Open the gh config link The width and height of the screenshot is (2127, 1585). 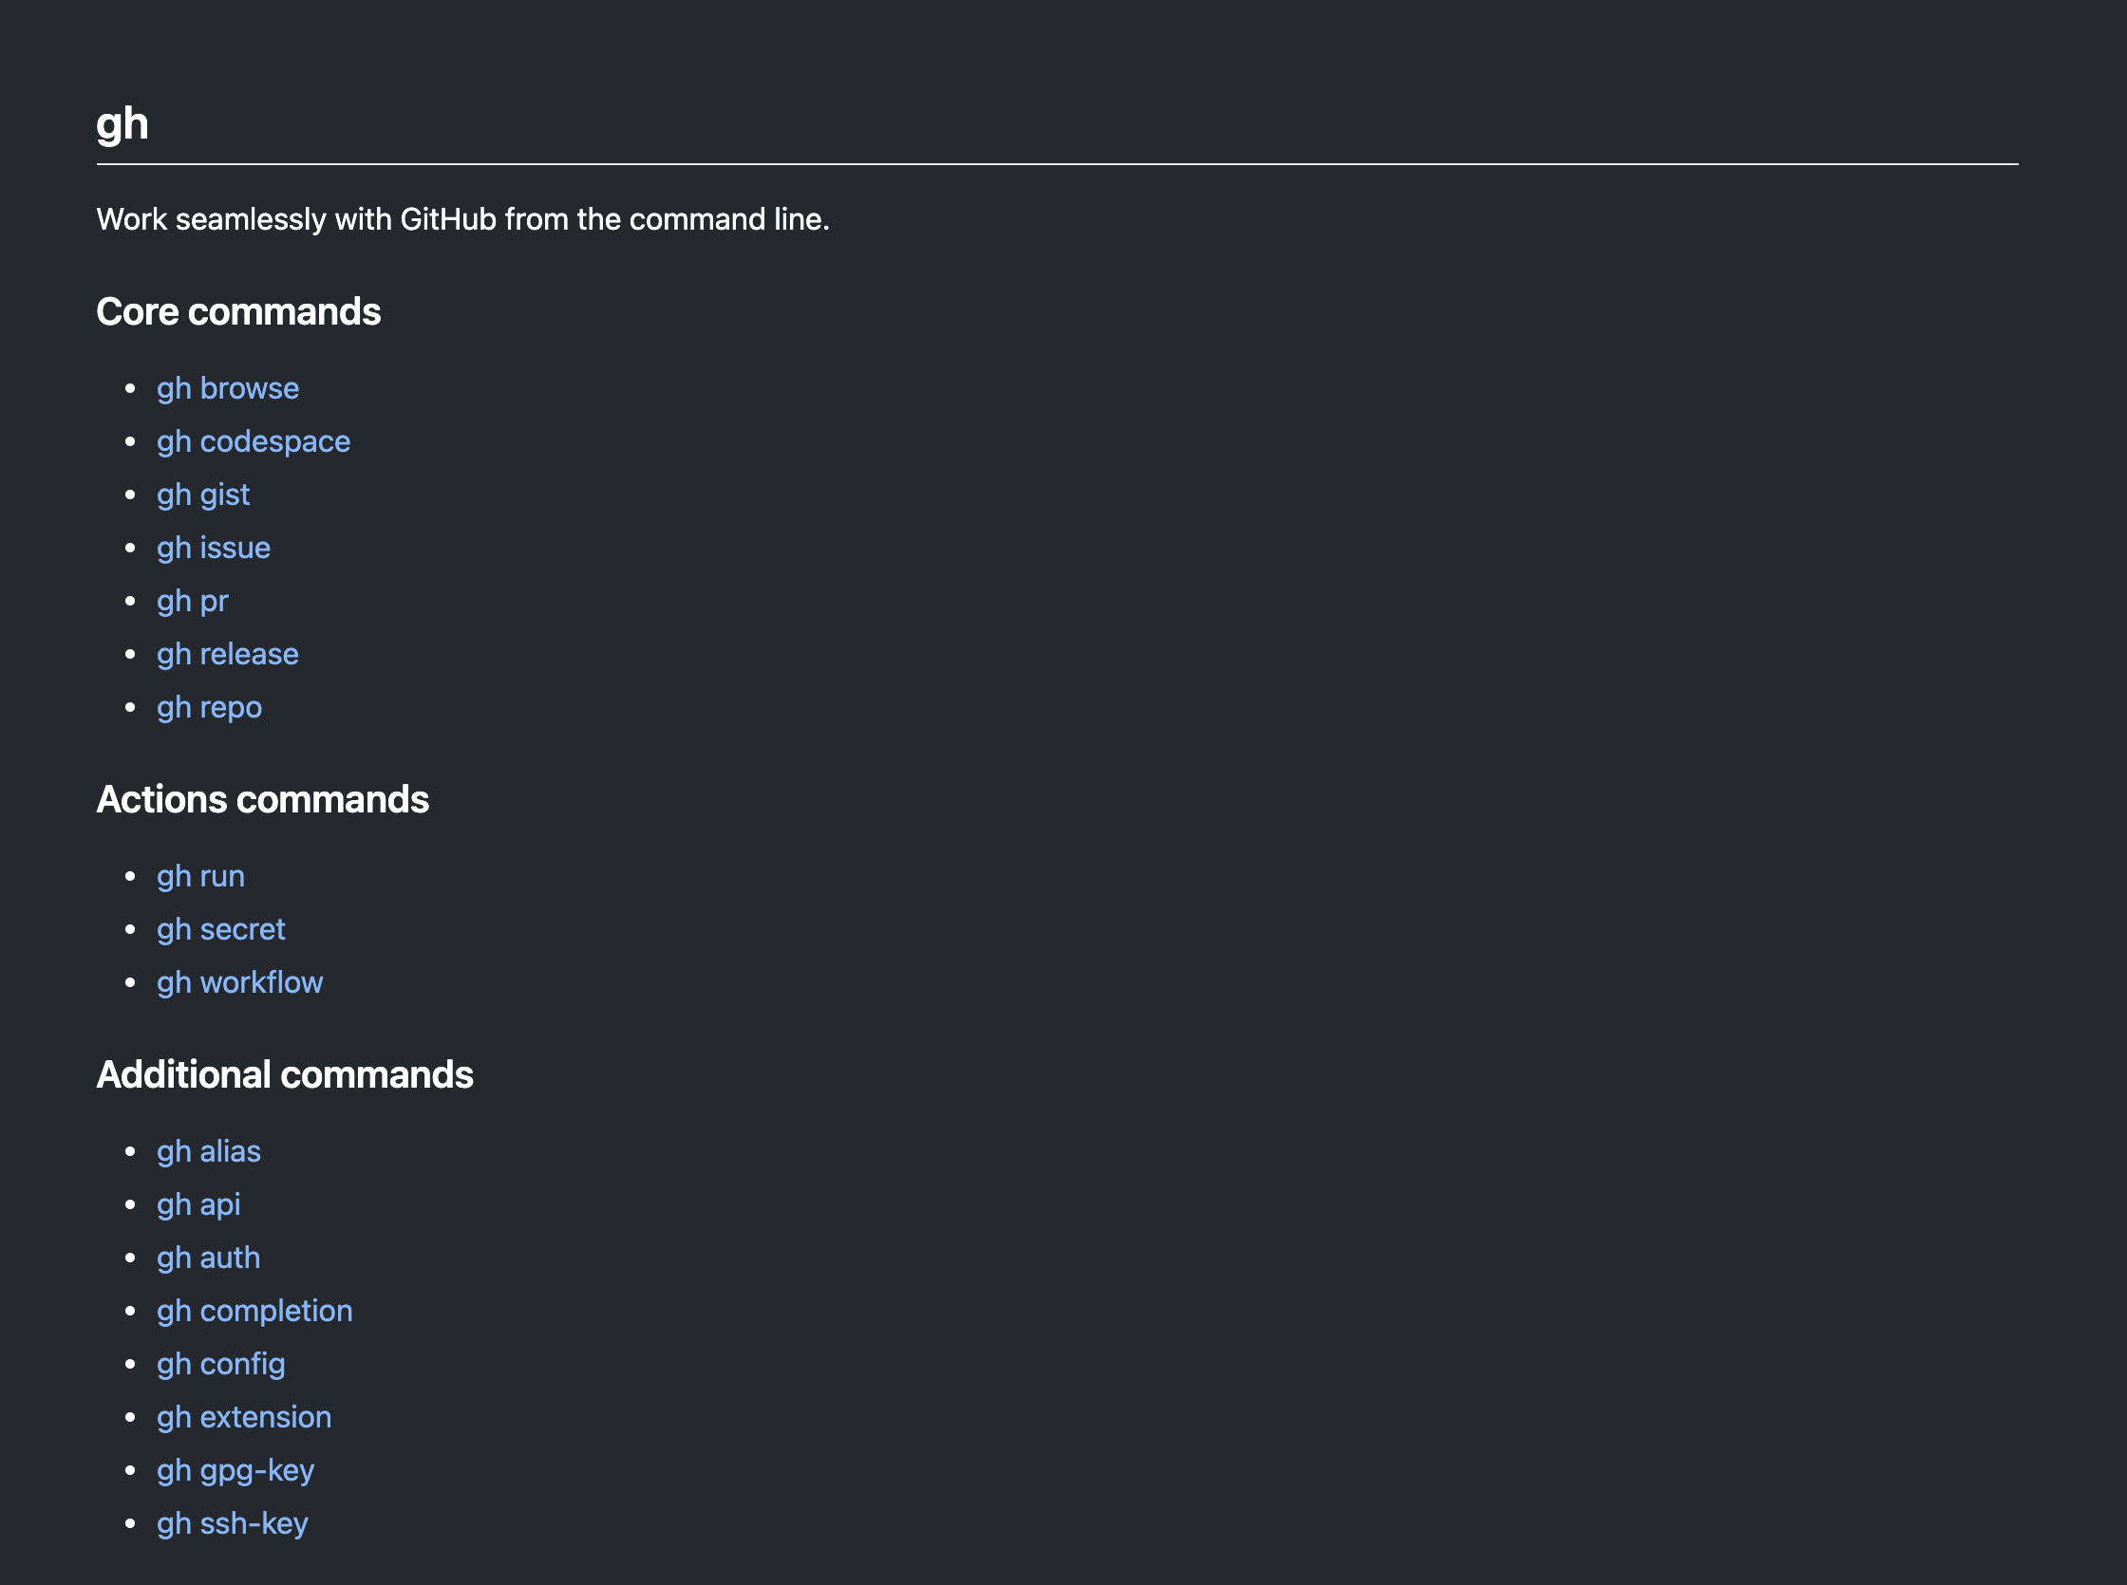point(220,1364)
